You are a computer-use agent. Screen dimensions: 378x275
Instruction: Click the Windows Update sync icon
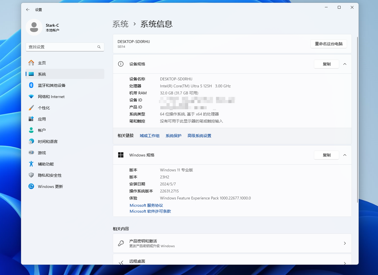31,186
